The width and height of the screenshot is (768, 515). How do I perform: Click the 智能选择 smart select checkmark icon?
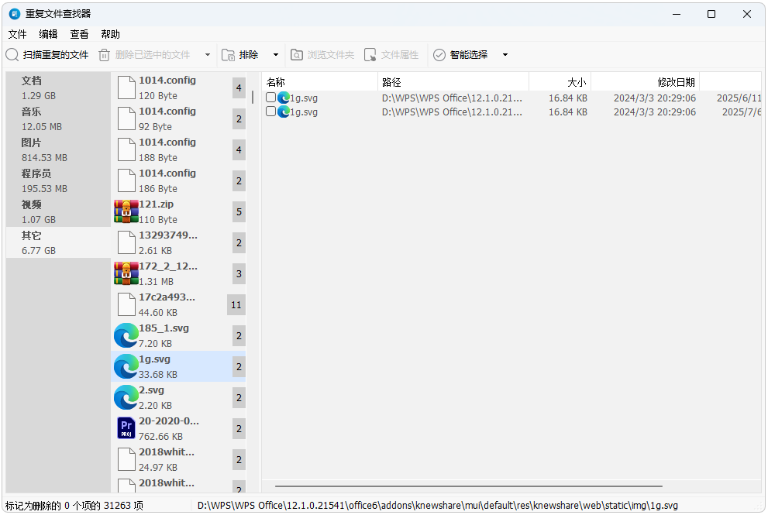[x=439, y=54]
